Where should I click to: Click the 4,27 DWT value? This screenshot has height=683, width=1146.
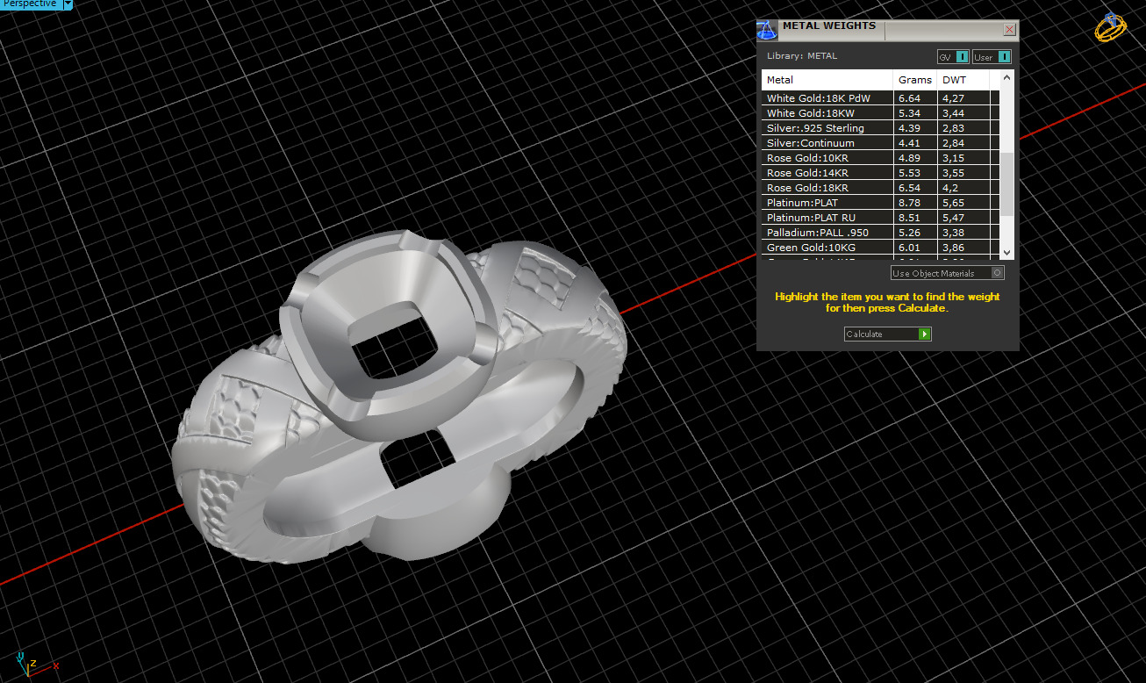[953, 98]
